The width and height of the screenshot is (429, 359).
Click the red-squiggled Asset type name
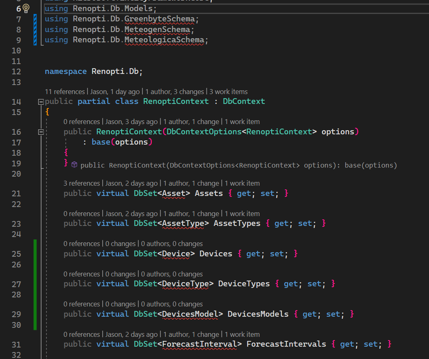point(174,193)
